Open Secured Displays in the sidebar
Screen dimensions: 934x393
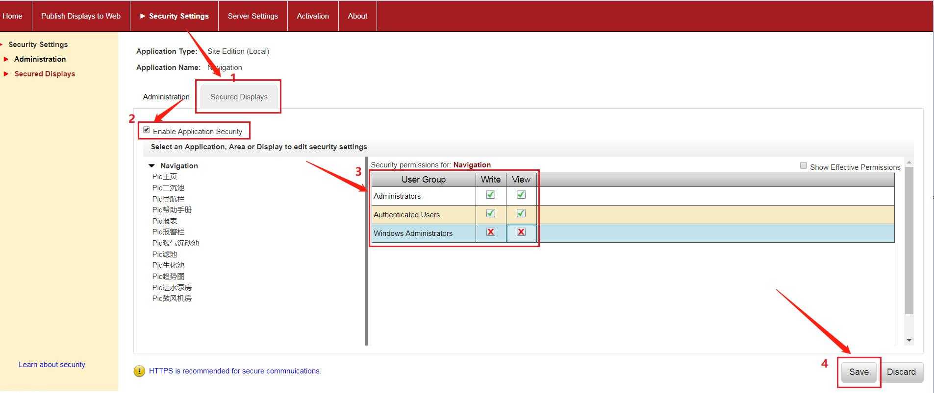pyautogui.click(x=45, y=74)
